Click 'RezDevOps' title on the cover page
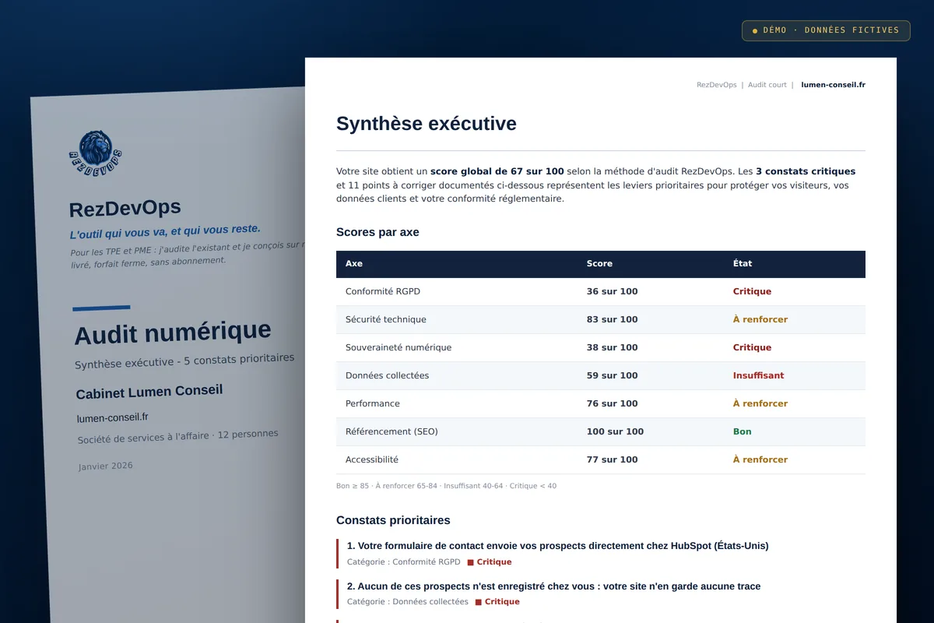 [x=125, y=208]
